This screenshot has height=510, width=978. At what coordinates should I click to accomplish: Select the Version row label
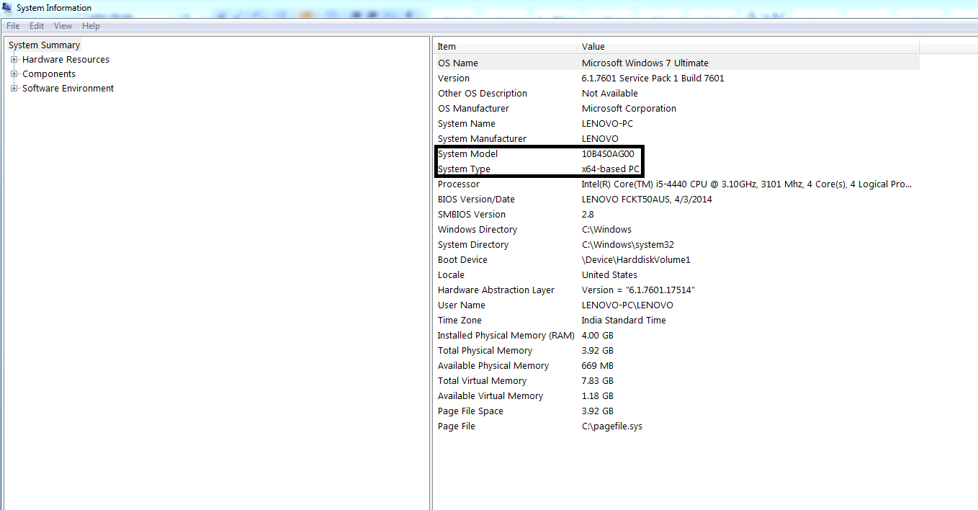(x=454, y=79)
